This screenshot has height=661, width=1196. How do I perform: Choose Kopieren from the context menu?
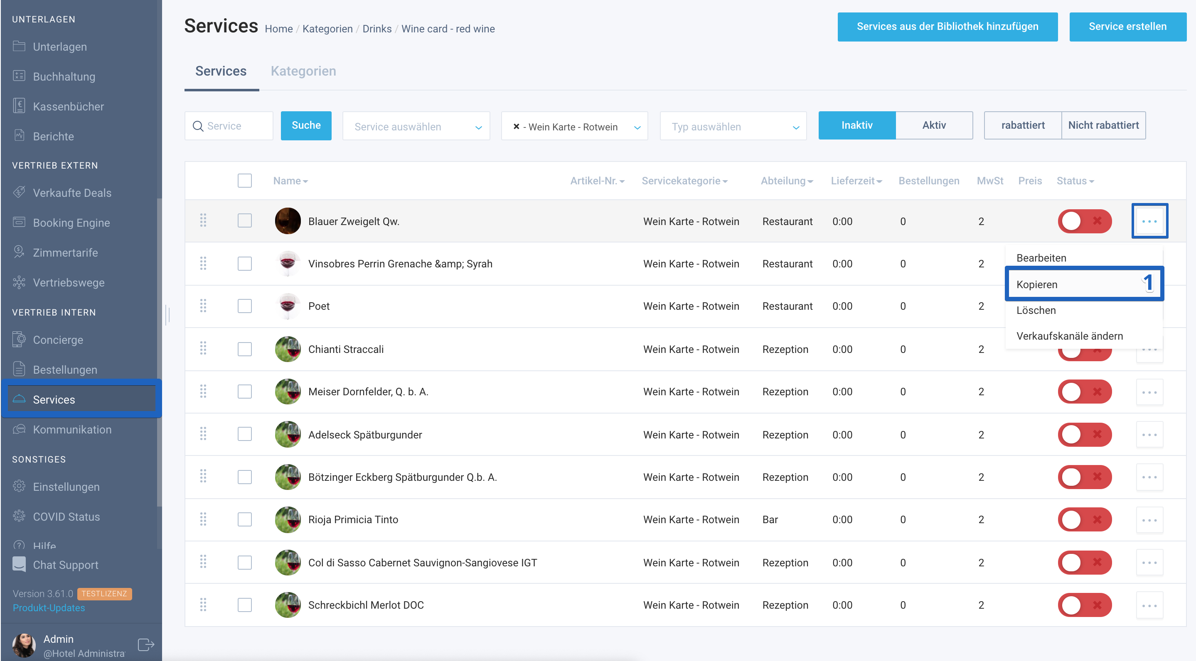point(1084,284)
